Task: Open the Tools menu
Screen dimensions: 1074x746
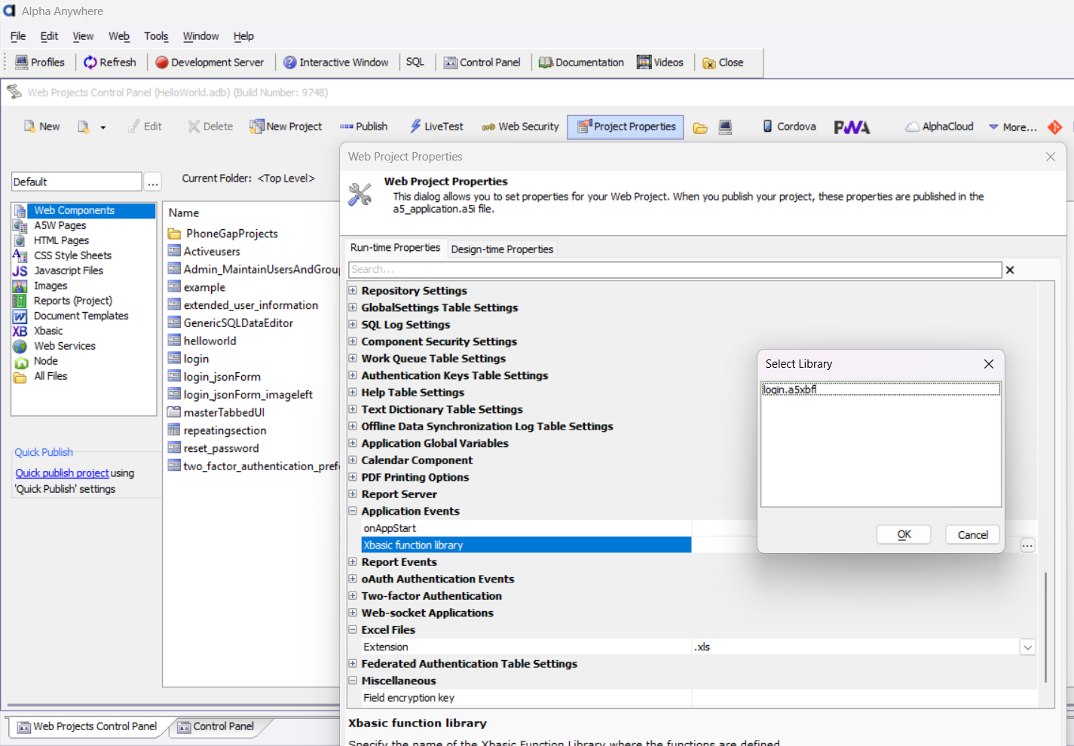Action: 156,36
